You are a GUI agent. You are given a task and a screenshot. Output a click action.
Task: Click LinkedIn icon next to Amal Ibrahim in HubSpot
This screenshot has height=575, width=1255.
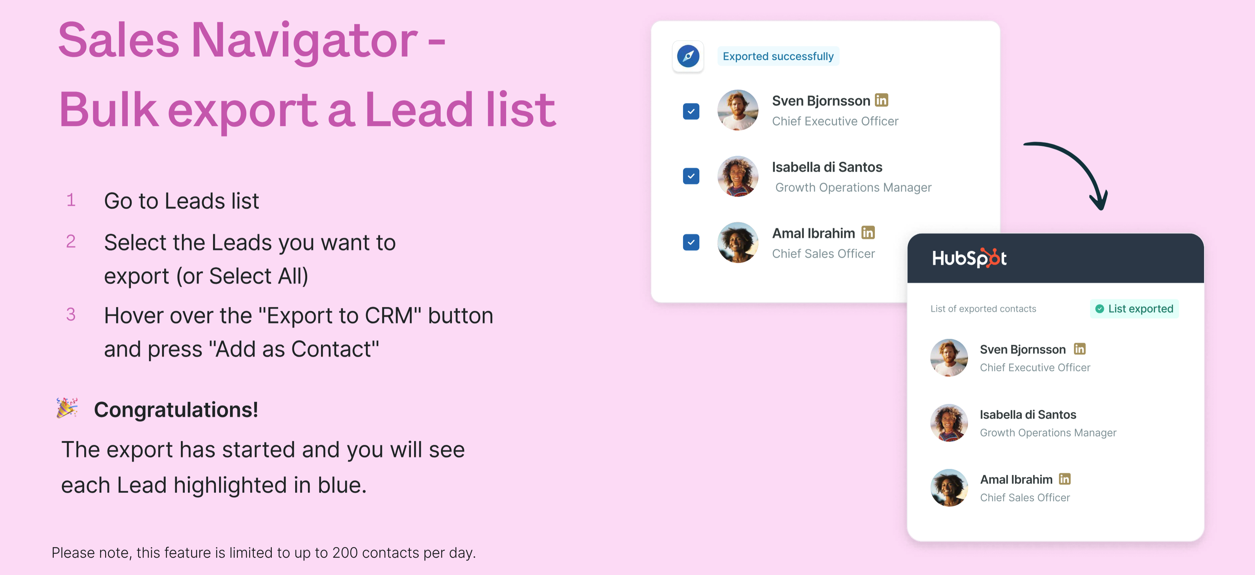pos(1065,479)
